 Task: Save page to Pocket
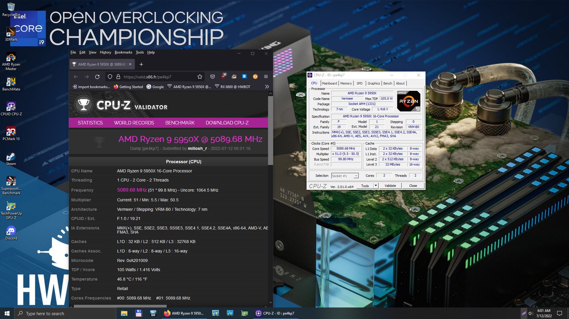(x=213, y=77)
